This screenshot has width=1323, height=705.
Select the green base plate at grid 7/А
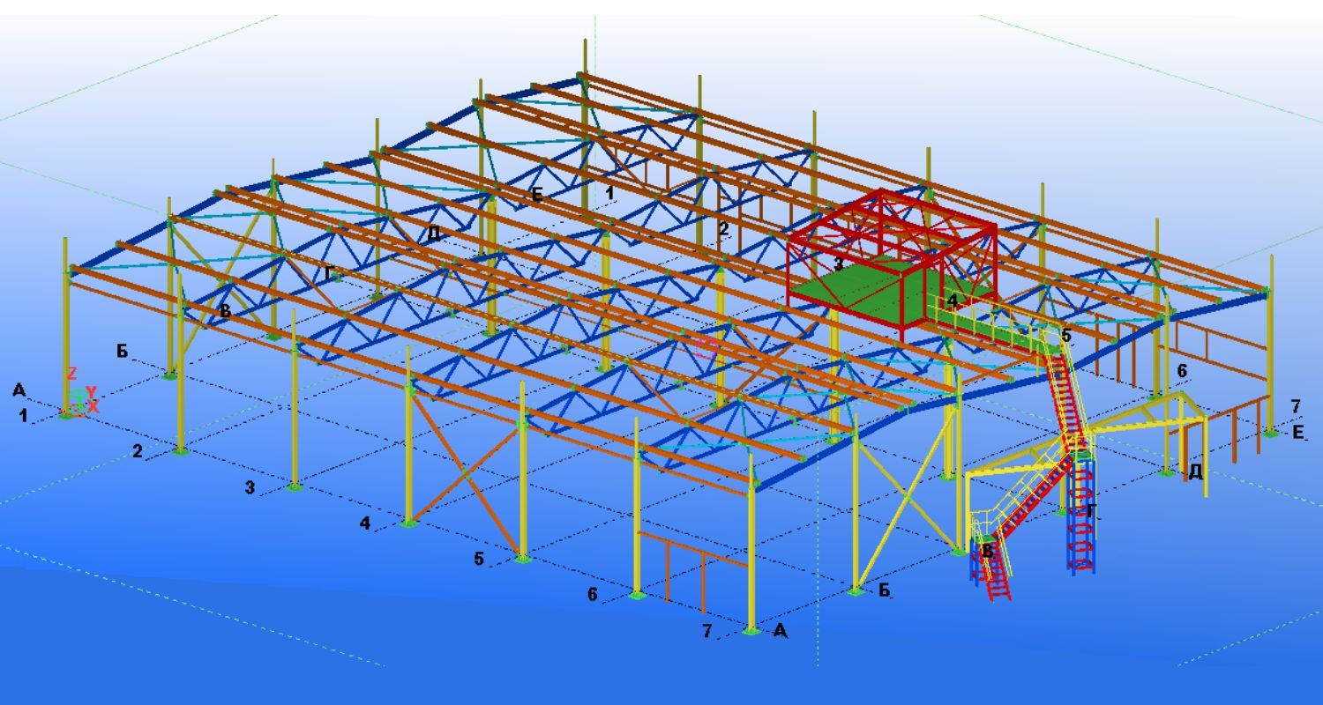751,630
